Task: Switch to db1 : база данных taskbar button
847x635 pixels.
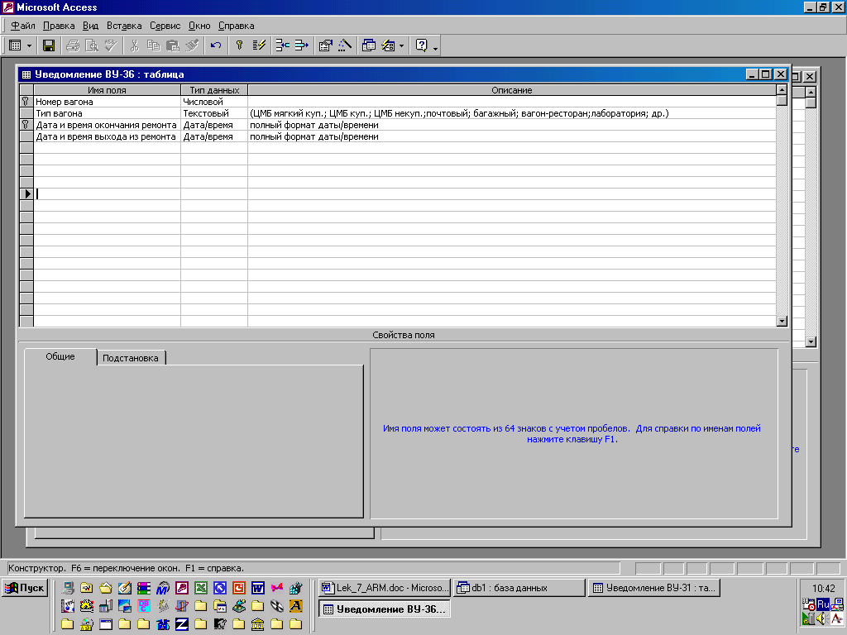Action: (519, 588)
